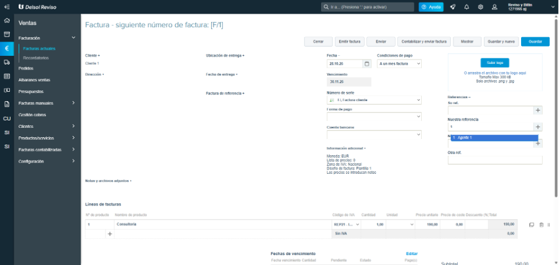Viewport: 559px width, 265px height.
Task: Click the notifications bell icon
Action: [466, 7]
